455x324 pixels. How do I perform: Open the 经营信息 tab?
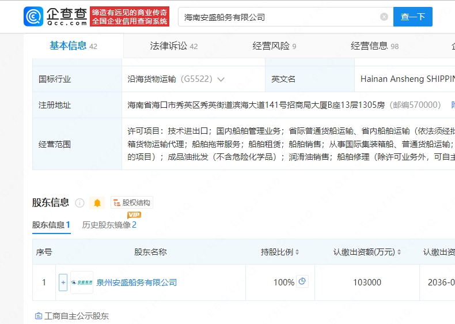pyautogui.click(x=374, y=46)
